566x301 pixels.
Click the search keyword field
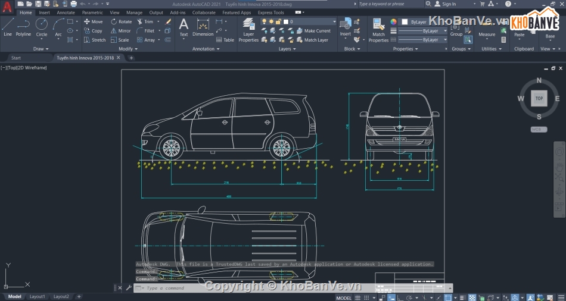391,4
